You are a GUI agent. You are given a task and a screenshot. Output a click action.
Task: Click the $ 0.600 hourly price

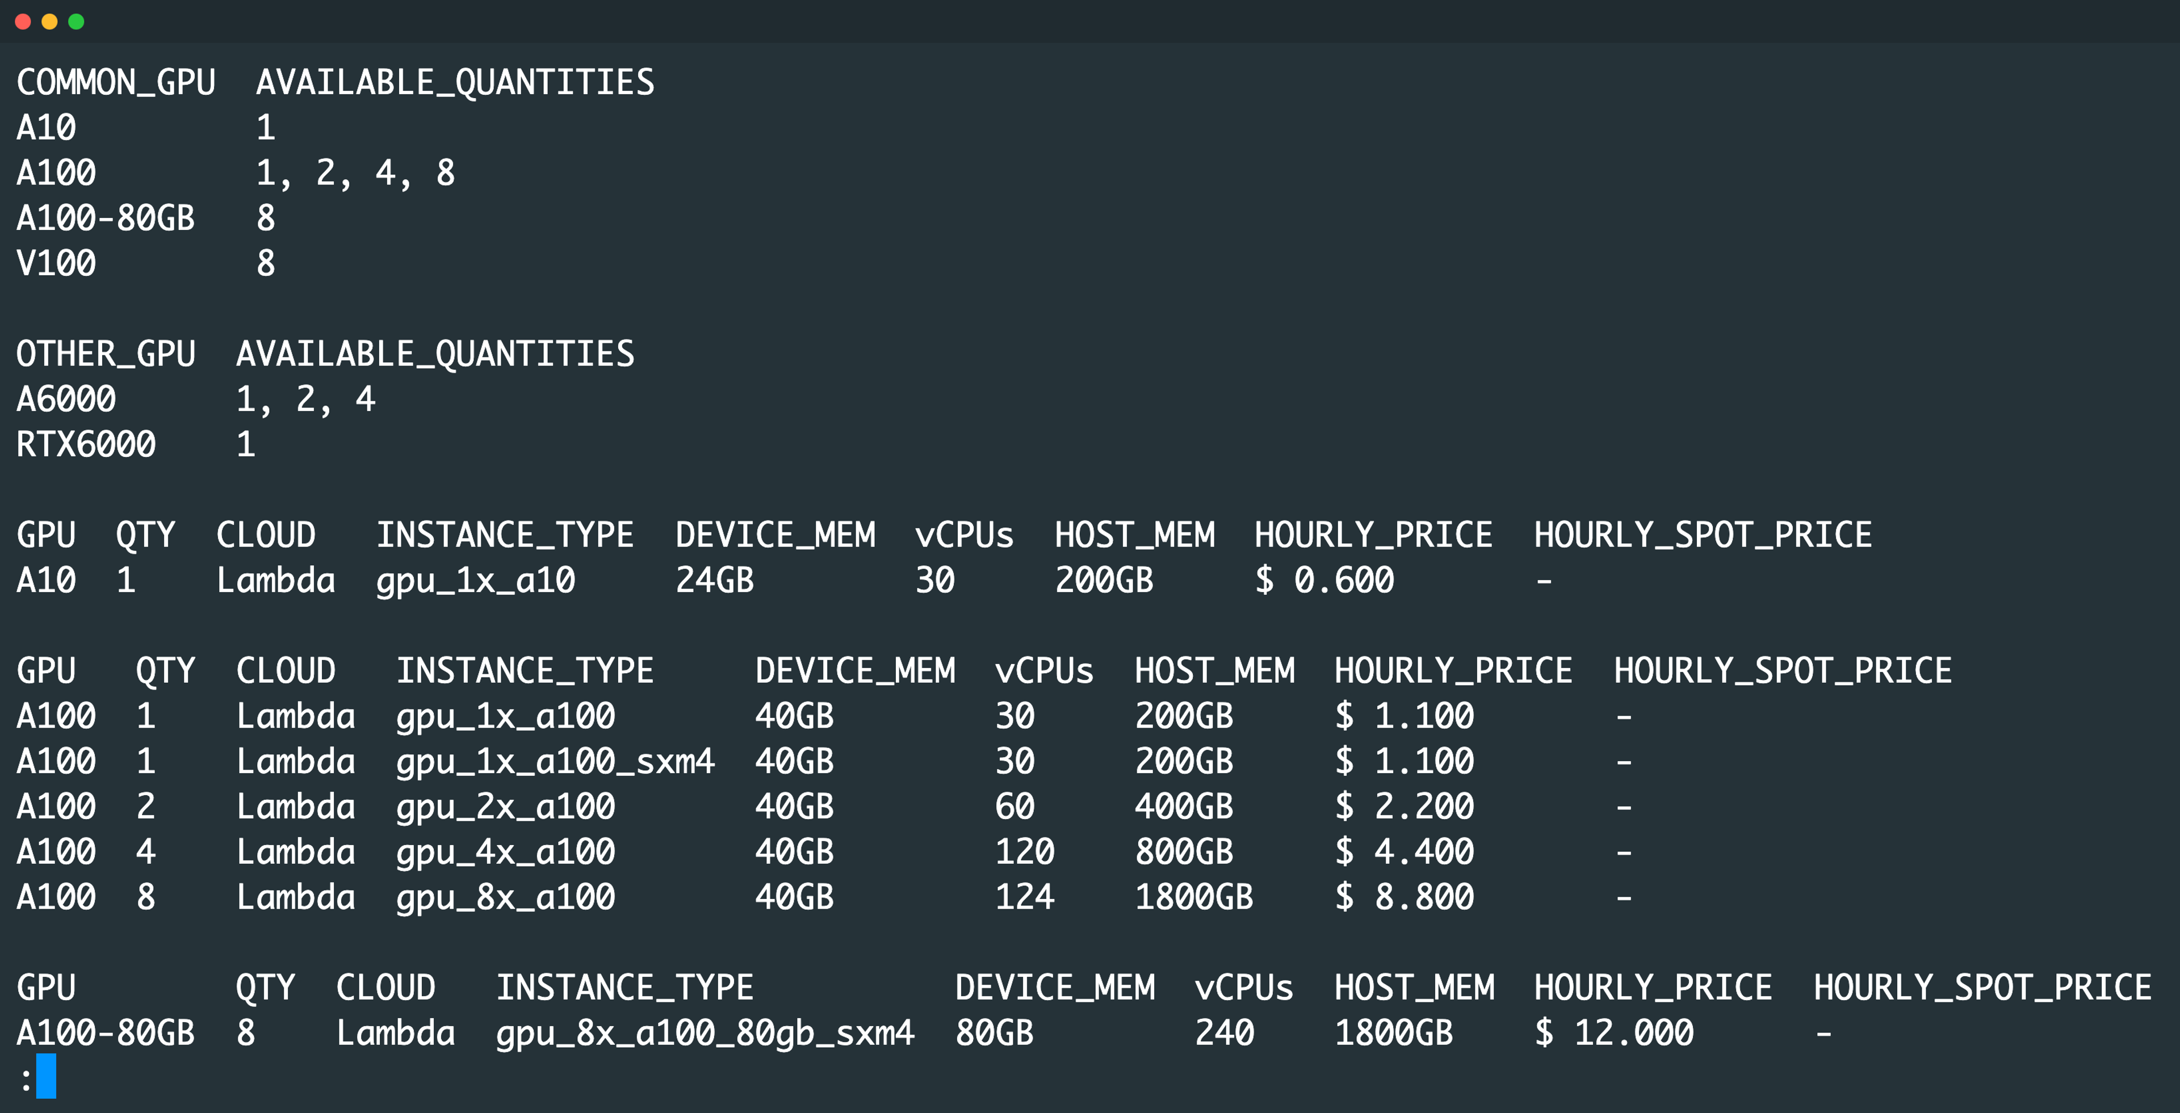tap(1324, 580)
